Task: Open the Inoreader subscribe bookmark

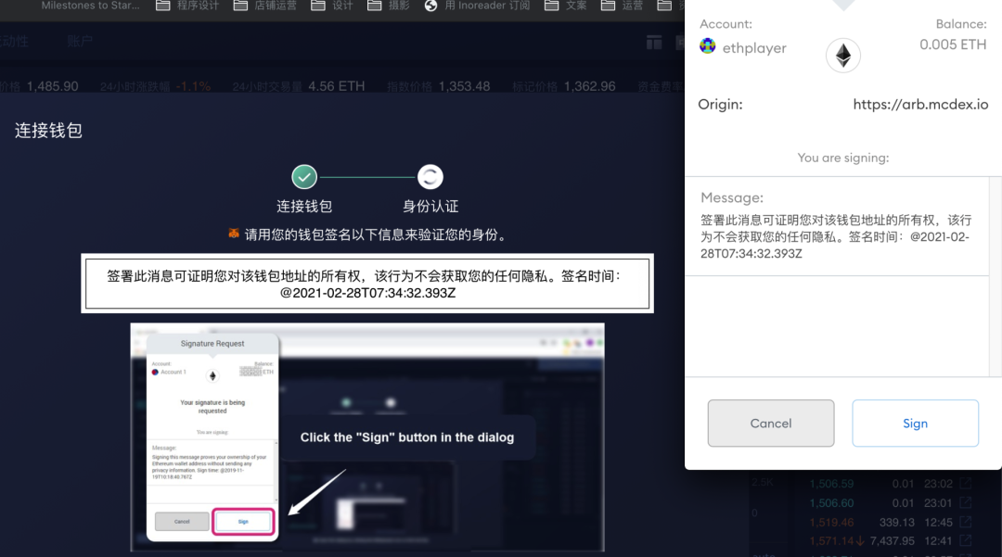Action: (x=477, y=6)
